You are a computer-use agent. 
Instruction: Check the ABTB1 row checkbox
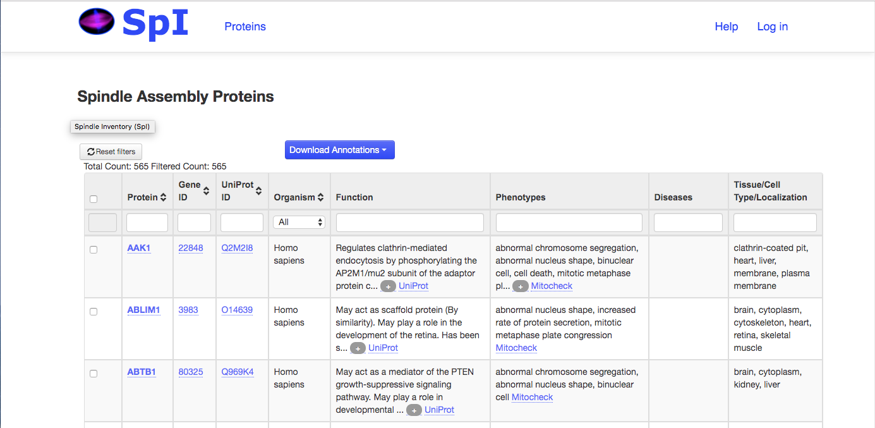click(94, 374)
